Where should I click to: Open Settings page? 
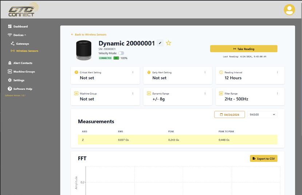click(19, 80)
